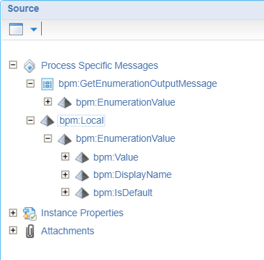Collapse bpm:EnumerationValue under bpm:Local
The height and width of the screenshot is (260, 264).
point(48,138)
